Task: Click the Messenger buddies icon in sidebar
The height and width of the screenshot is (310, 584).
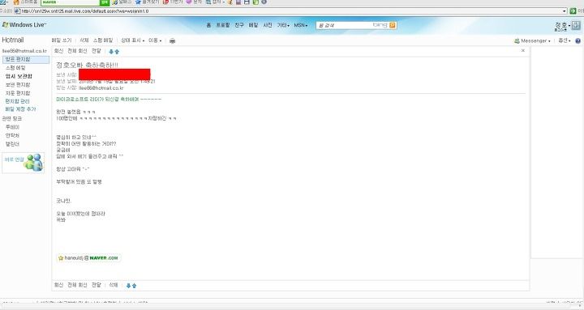Action: pos(33,162)
